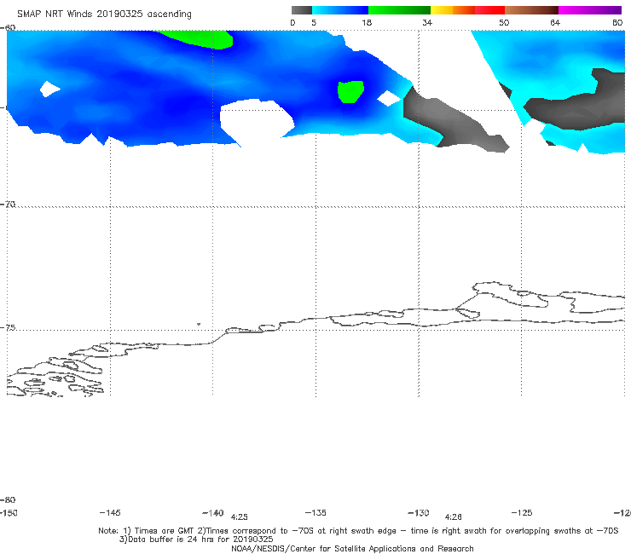Click the colorbar label '5'

[x=314, y=22]
